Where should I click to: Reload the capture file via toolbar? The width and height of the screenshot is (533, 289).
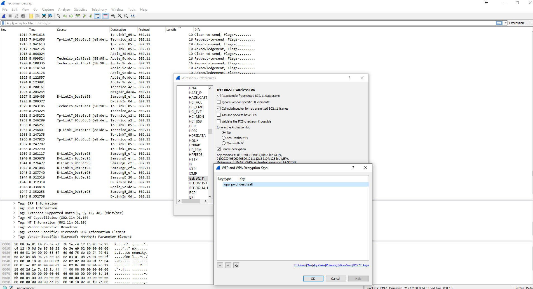pos(50,16)
